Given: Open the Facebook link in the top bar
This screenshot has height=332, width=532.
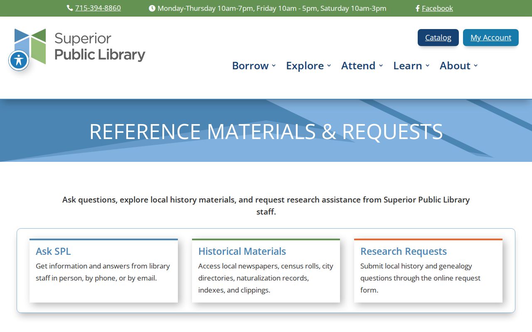Looking at the screenshot, I should point(437,8).
